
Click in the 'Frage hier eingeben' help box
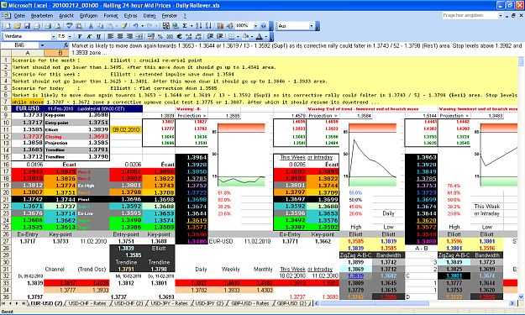click(470, 15)
